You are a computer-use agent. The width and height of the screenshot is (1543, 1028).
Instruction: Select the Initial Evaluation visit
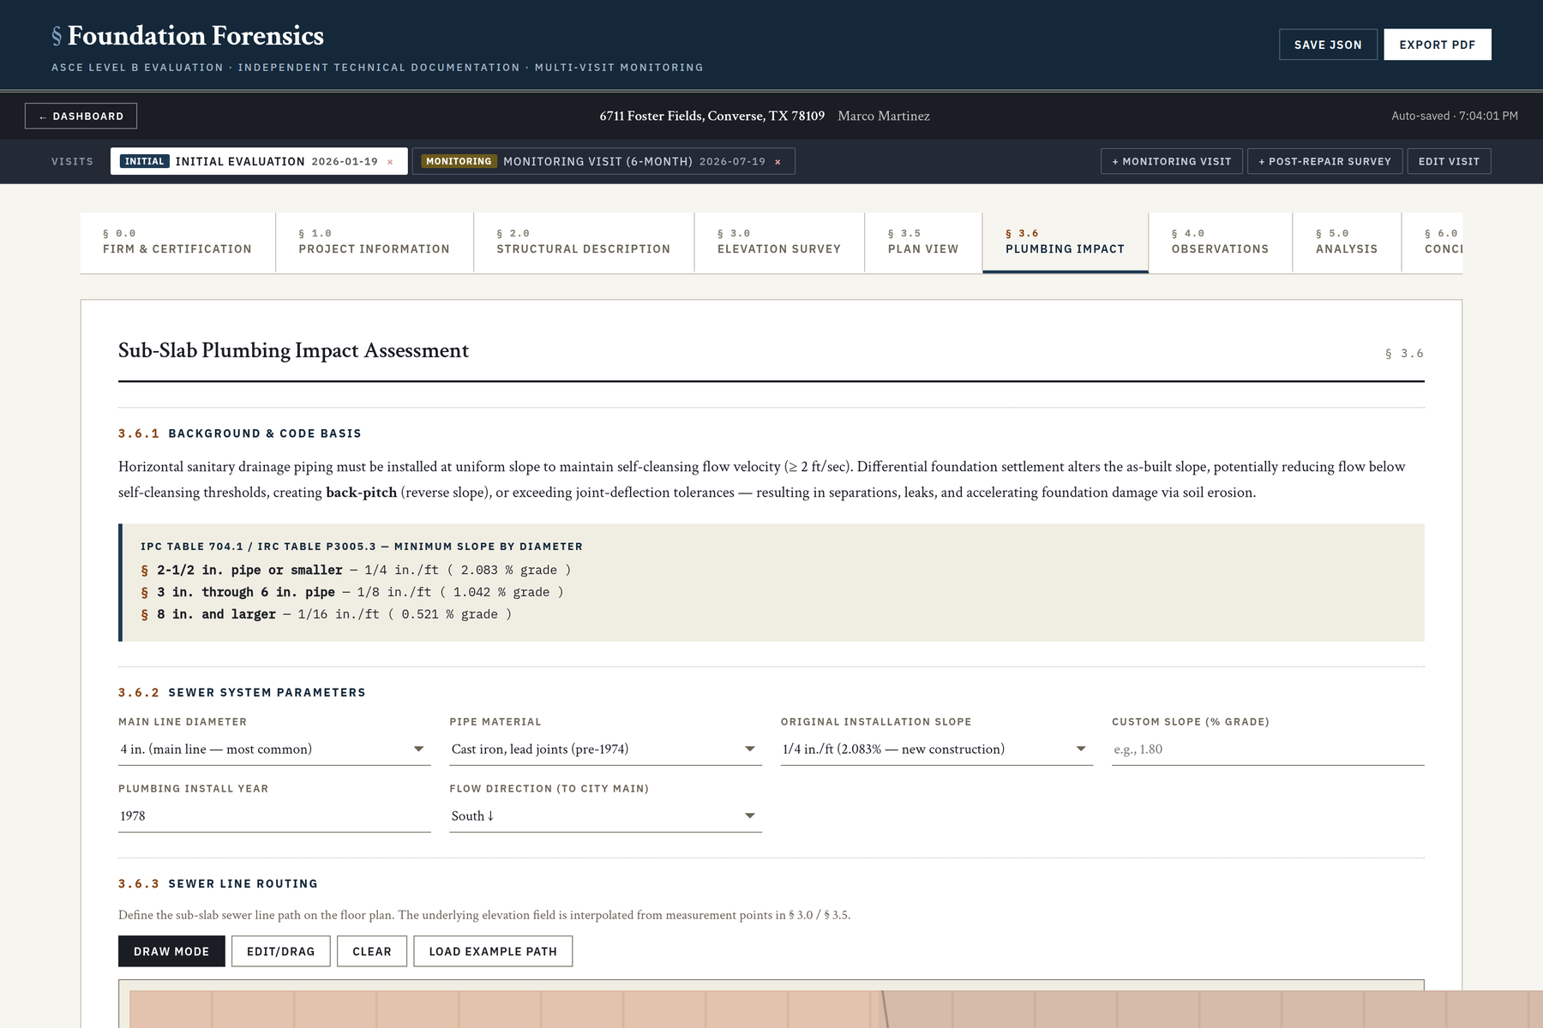[x=259, y=161]
